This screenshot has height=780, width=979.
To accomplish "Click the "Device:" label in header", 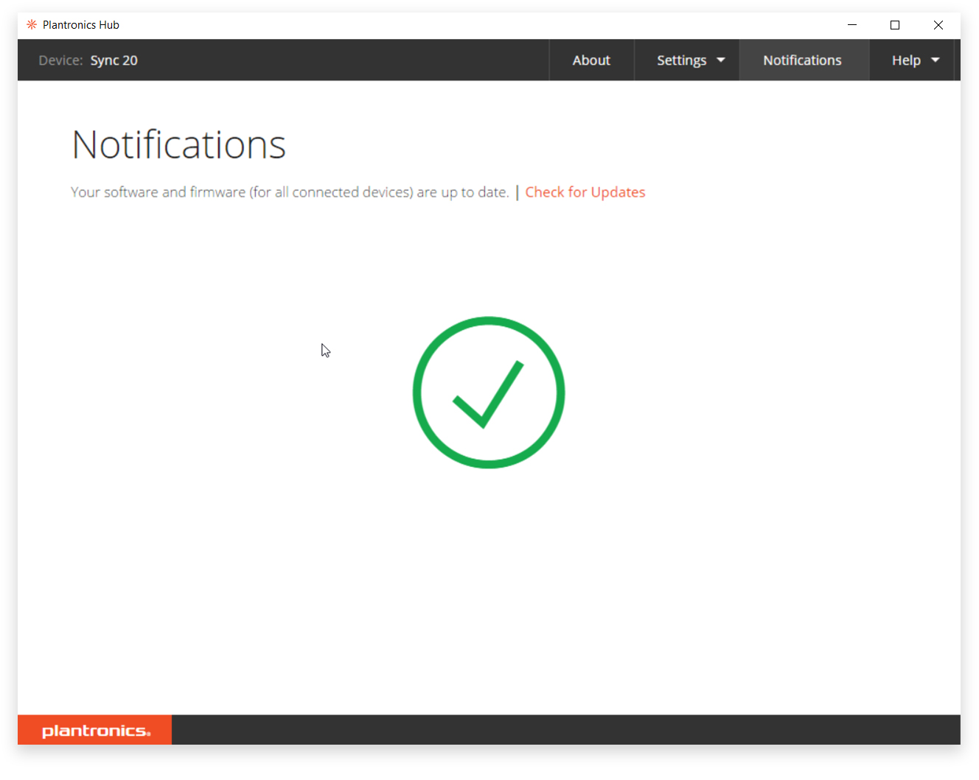I will tap(60, 60).
